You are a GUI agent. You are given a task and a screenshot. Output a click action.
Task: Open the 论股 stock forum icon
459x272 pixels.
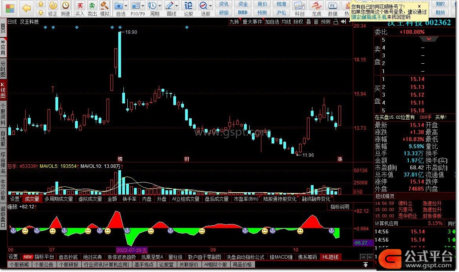coord(189,9)
